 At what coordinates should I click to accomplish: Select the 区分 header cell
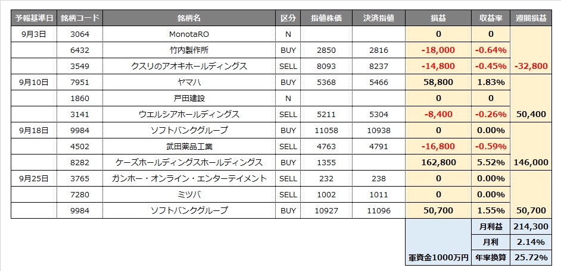(x=288, y=18)
